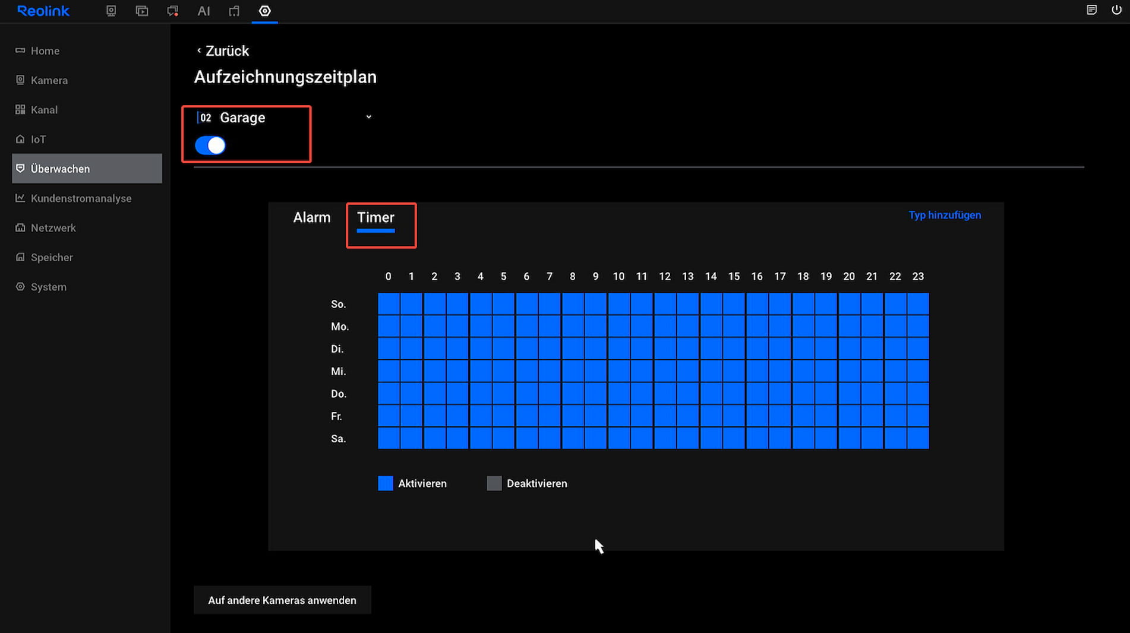Click the hour 18 column header
The height and width of the screenshot is (633, 1130).
pos(803,276)
